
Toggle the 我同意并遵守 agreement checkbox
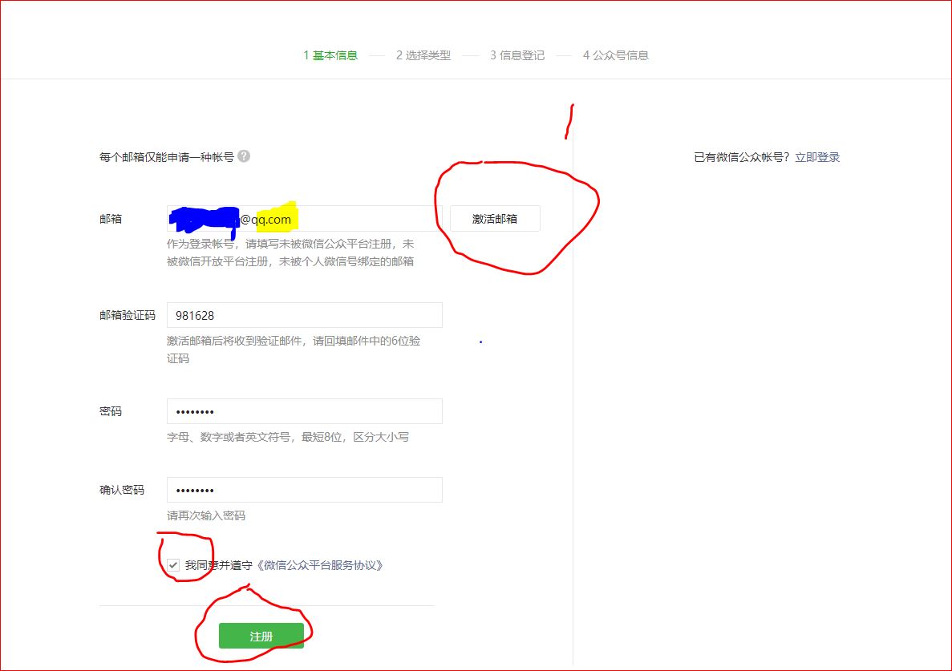(174, 565)
